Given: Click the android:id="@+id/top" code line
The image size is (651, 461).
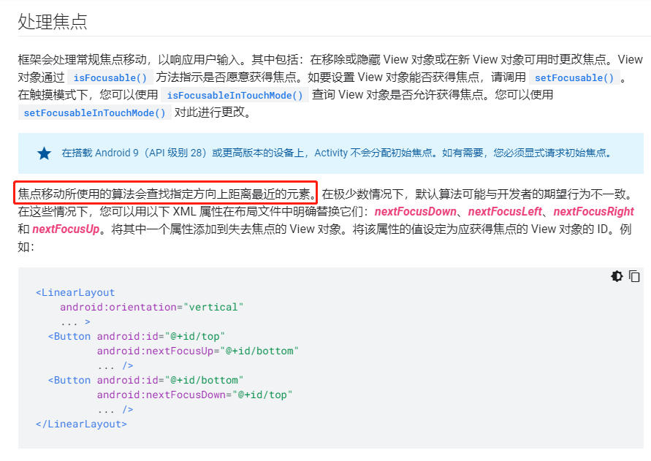Looking at the screenshot, I should pyautogui.click(x=161, y=336).
